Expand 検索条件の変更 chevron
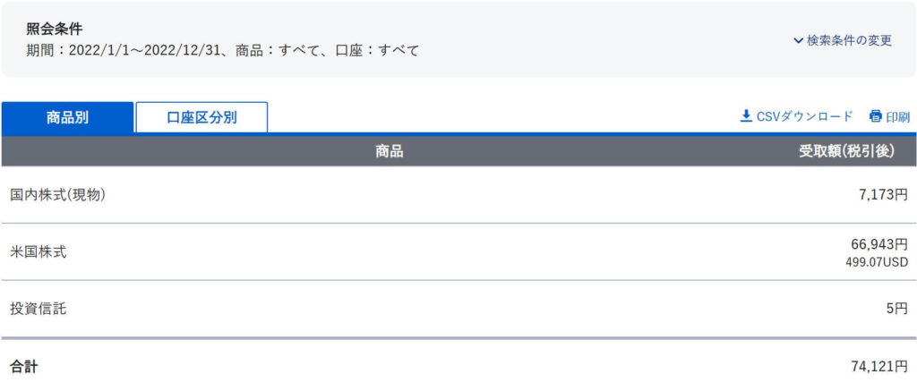 pyautogui.click(x=798, y=41)
